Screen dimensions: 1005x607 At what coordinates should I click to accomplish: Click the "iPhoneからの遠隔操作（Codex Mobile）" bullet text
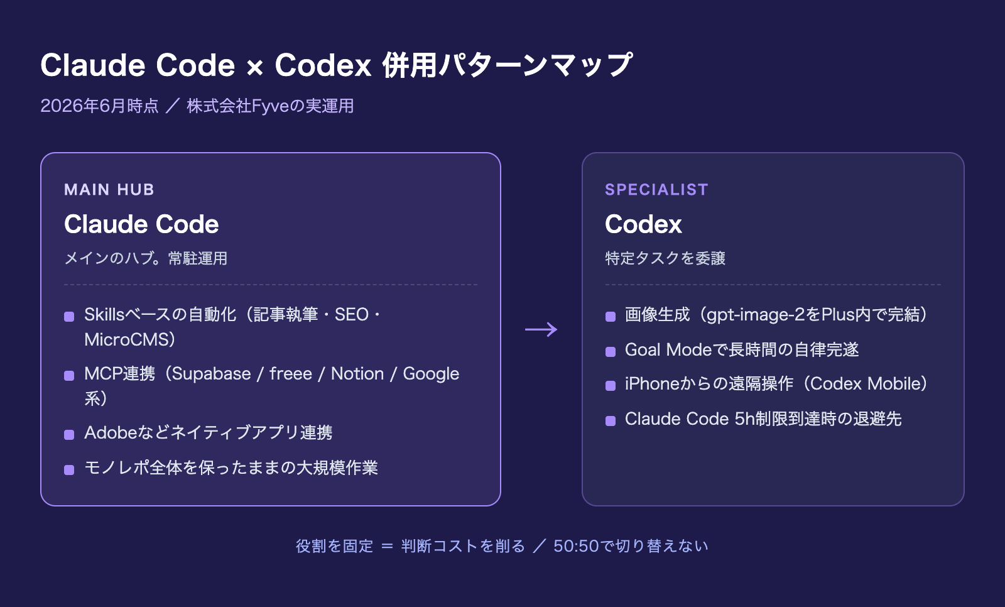point(776,384)
